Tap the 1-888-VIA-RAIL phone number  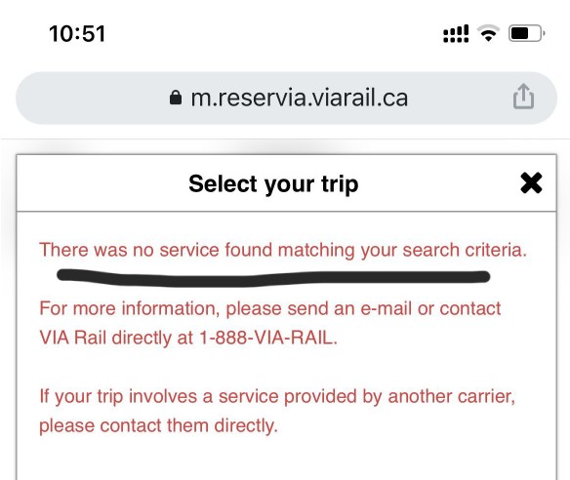pos(268,338)
